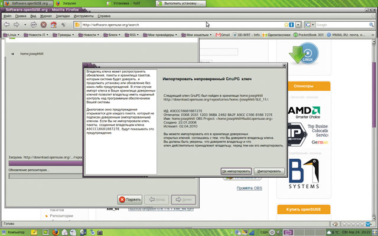Click Импортировать button
Image resolution: width=378 pixels, height=236 pixels.
269,171
